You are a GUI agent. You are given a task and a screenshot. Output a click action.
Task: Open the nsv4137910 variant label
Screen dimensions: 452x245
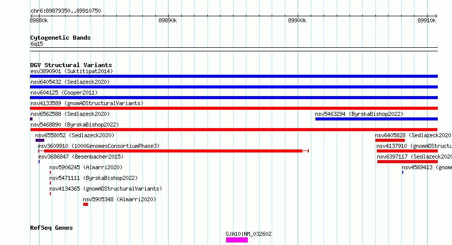[414, 146]
